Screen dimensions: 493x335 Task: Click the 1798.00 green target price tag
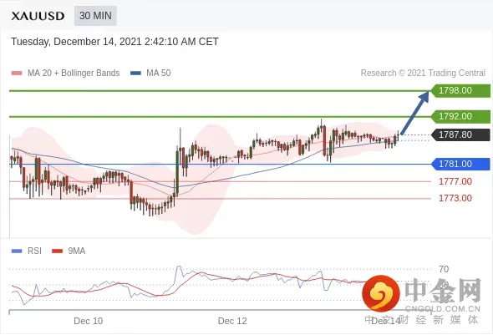tap(460, 90)
